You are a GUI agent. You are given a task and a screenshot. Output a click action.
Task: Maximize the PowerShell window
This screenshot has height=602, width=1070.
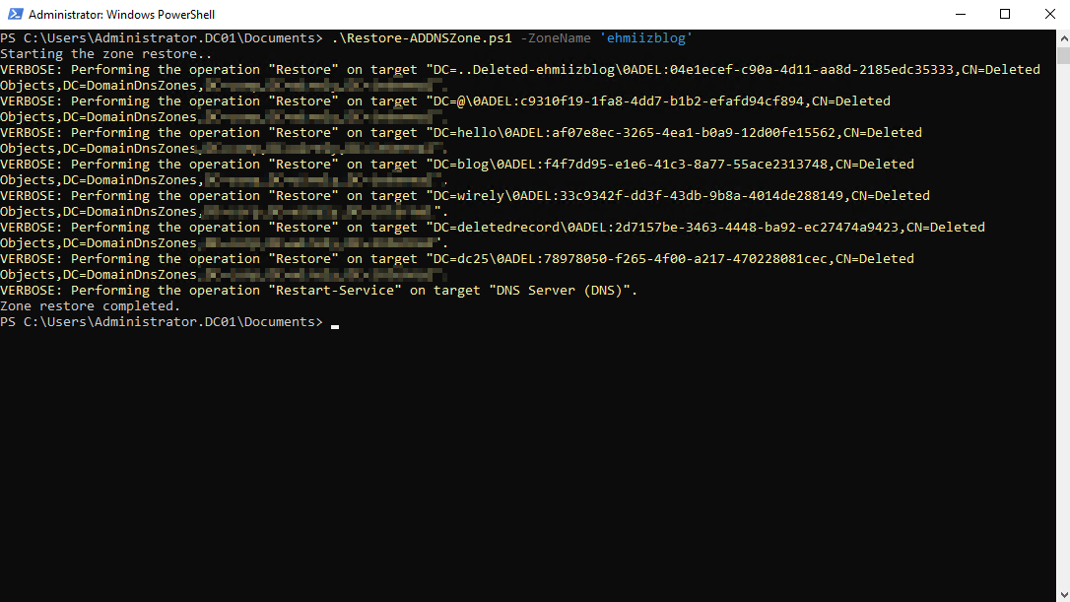tap(1005, 15)
